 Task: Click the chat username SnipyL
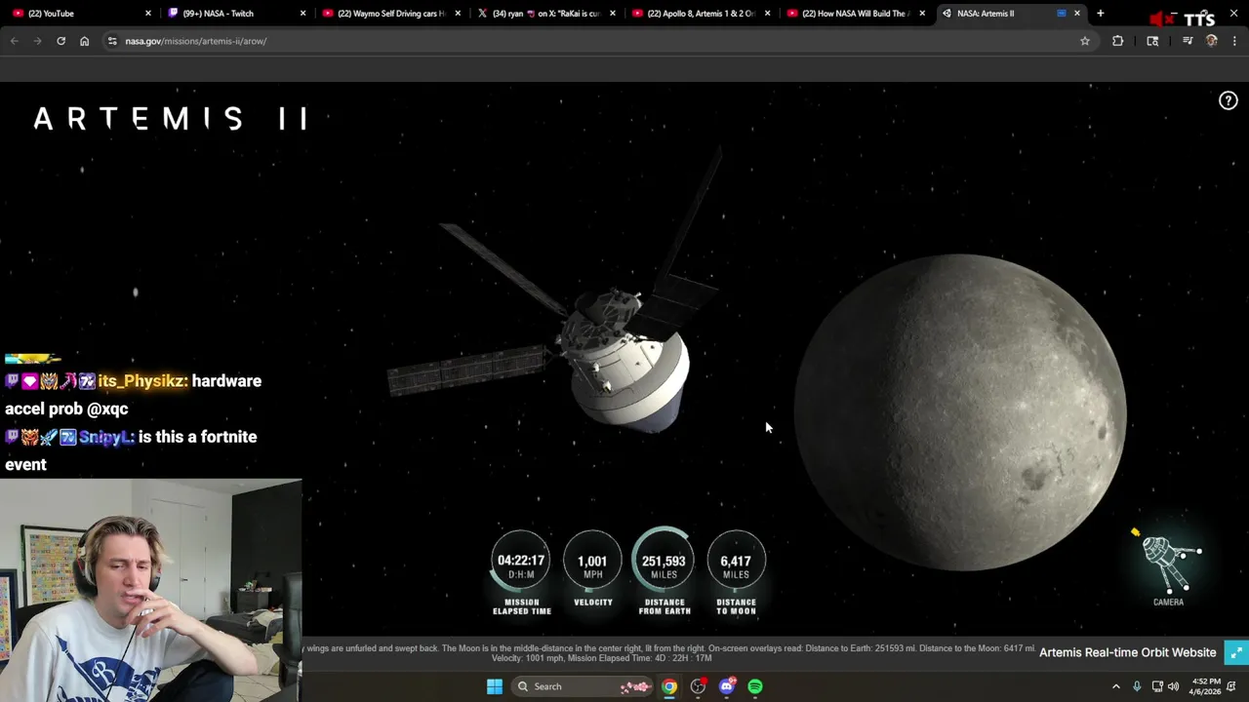coord(106,437)
